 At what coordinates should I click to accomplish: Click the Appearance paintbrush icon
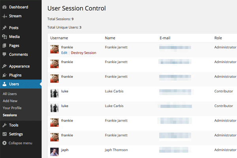[4, 66]
